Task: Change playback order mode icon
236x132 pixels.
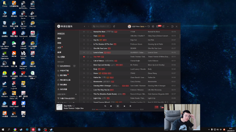Action: (x=105, y=106)
